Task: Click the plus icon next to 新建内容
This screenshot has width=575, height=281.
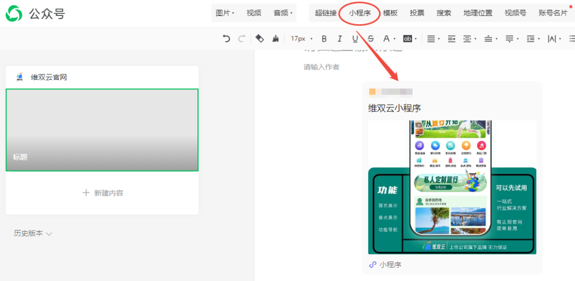Action: coord(86,192)
